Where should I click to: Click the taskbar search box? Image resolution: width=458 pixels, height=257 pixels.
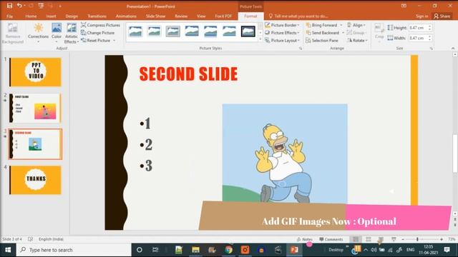(74, 250)
